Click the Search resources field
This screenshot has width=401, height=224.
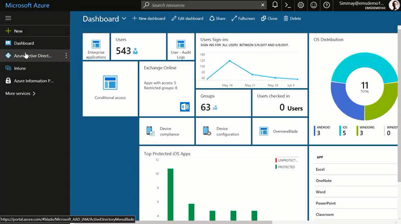[204, 5]
